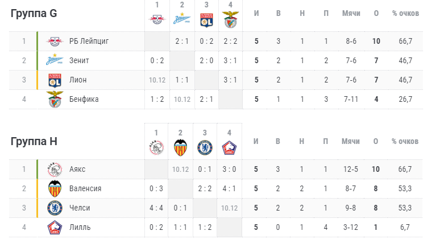Open the Лилль team link
The width and height of the screenshot is (436, 239).
tap(80, 227)
